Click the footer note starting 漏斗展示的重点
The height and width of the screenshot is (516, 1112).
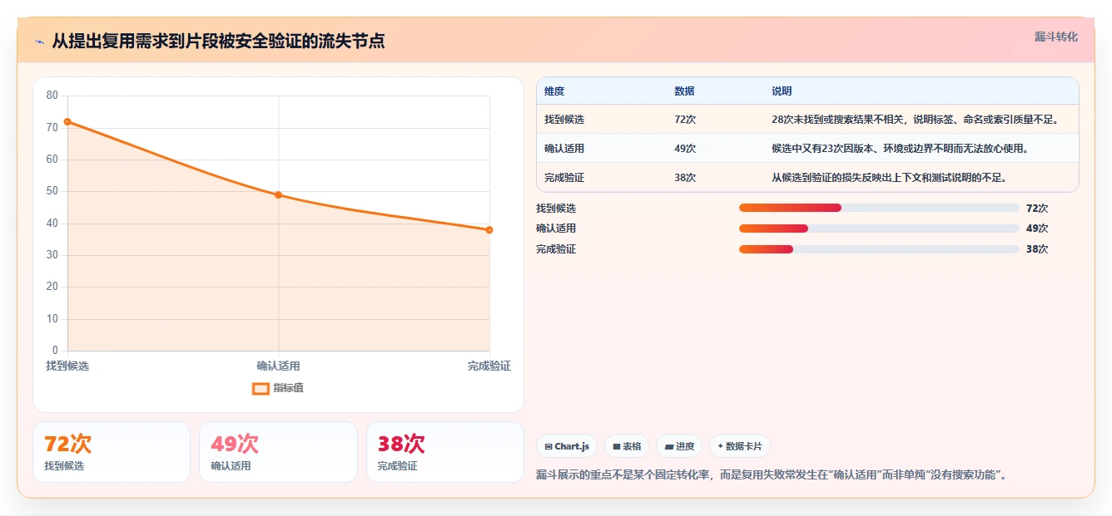[772, 475]
